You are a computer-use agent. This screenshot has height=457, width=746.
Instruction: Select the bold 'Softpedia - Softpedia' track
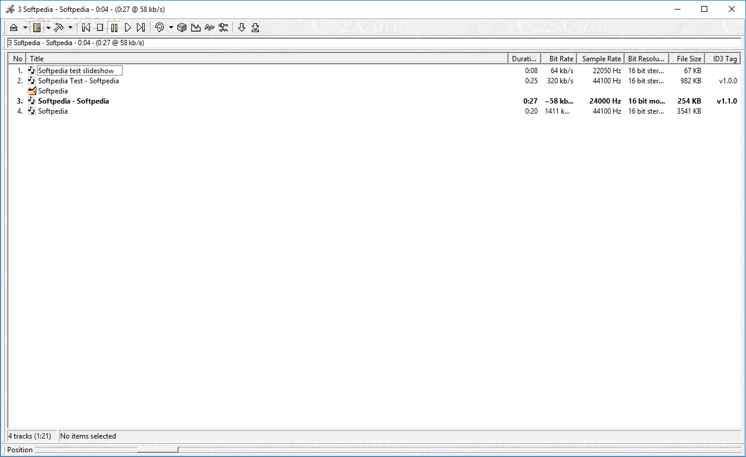click(74, 101)
